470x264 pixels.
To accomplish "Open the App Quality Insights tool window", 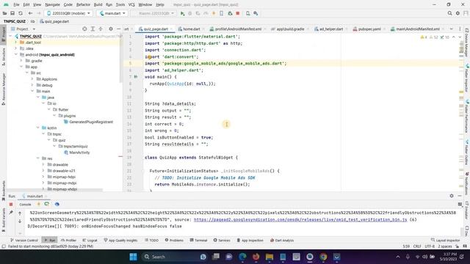I will coord(120,241).
